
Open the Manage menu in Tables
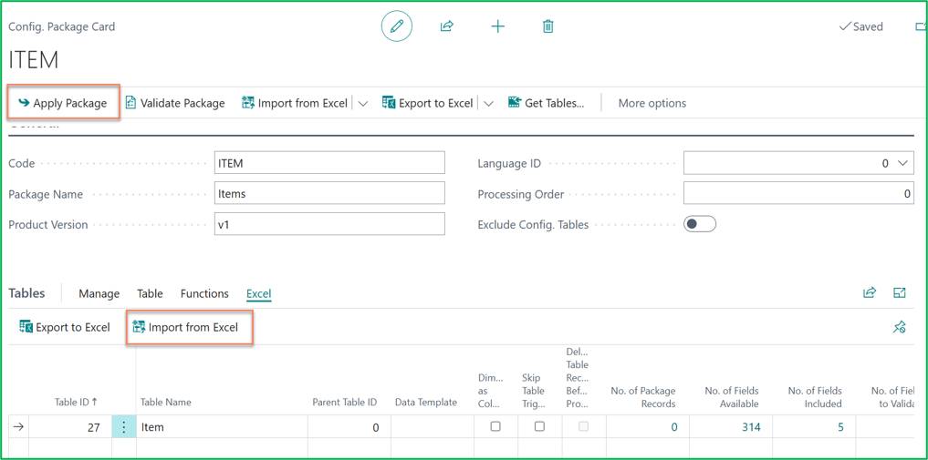click(x=99, y=293)
